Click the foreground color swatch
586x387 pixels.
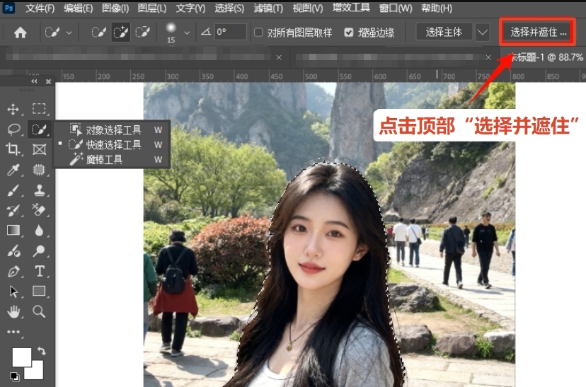click(21, 357)
